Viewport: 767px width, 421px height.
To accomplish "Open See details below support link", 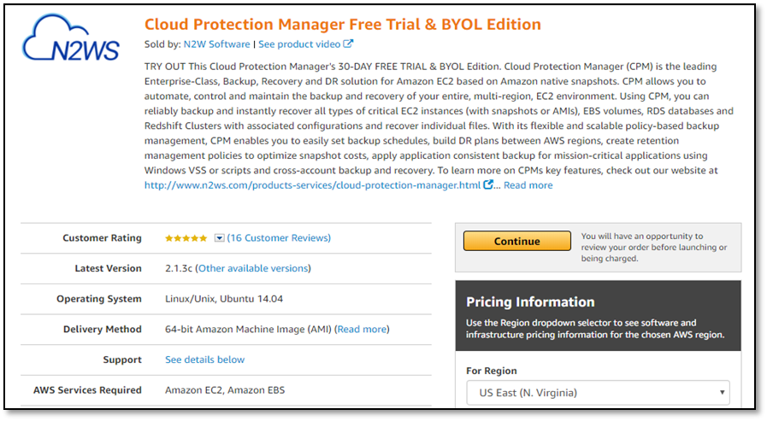I will (x=204, y=360).
